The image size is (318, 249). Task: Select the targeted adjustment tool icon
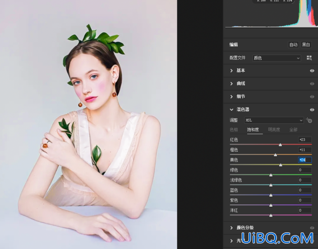309,120
